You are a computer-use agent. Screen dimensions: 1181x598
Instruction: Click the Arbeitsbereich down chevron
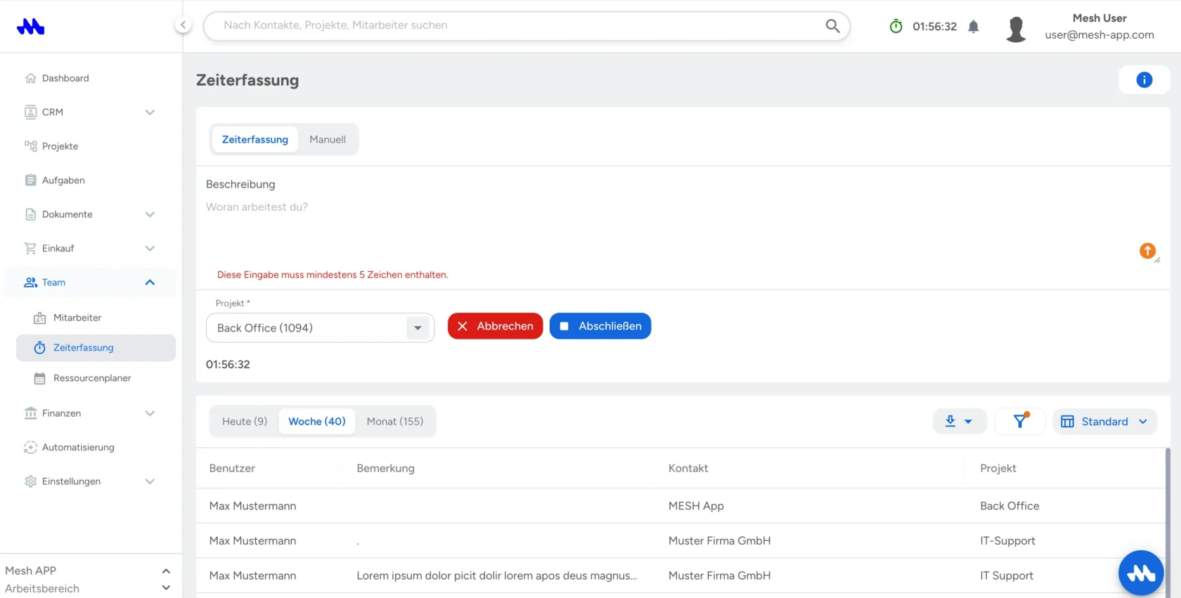[x=166, y=588]
